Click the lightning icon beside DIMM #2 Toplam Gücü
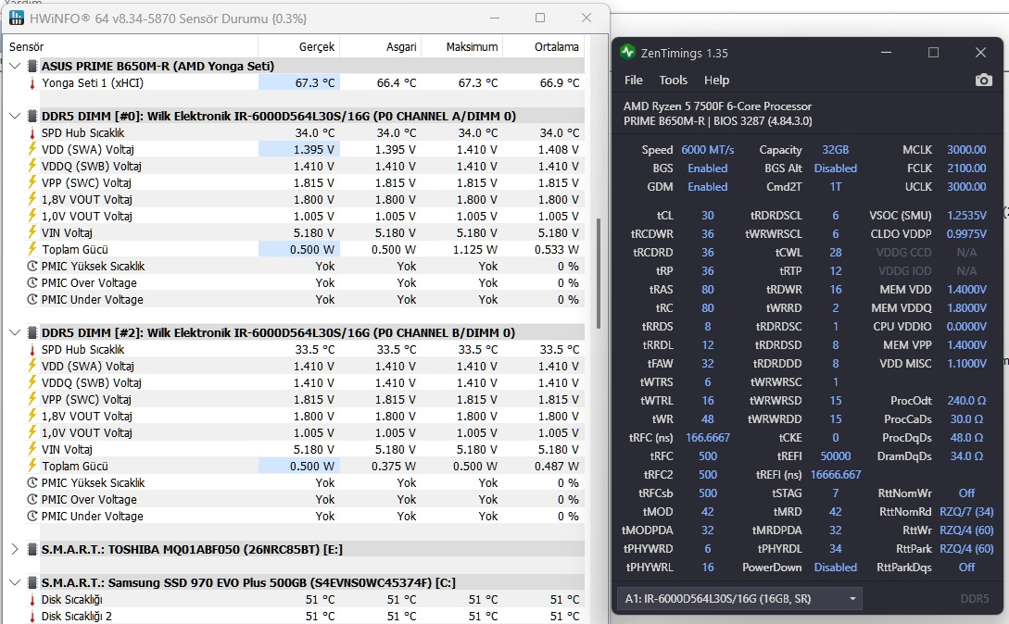The width and height of the screenshot is (1009, 624). coord(32,466)
